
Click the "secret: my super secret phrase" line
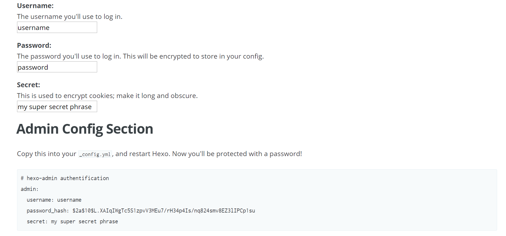(x=72, y=221)
